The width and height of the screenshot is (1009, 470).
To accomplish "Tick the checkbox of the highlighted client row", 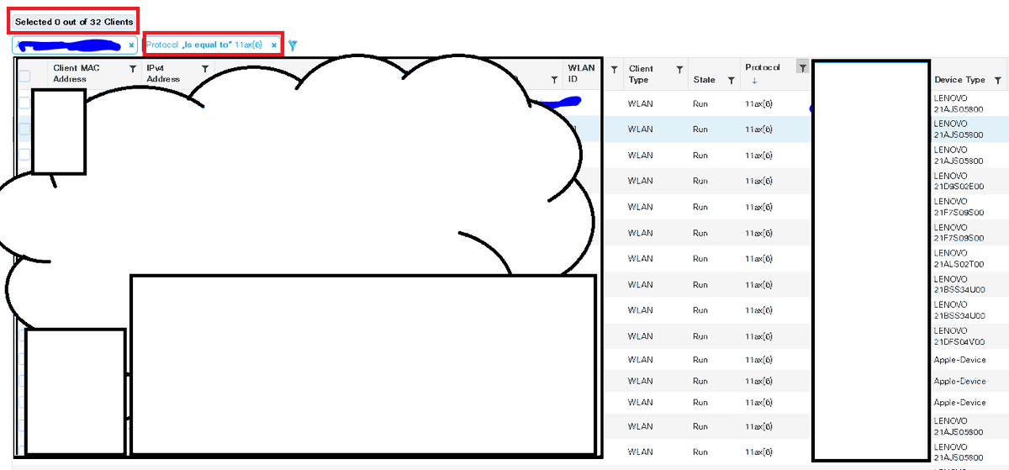I will click(x=24, y=129).
